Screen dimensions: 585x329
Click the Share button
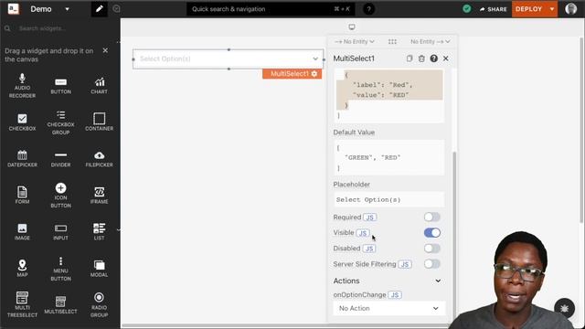[494, 9]
